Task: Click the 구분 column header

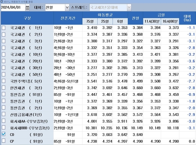Action: click(27, 18)
